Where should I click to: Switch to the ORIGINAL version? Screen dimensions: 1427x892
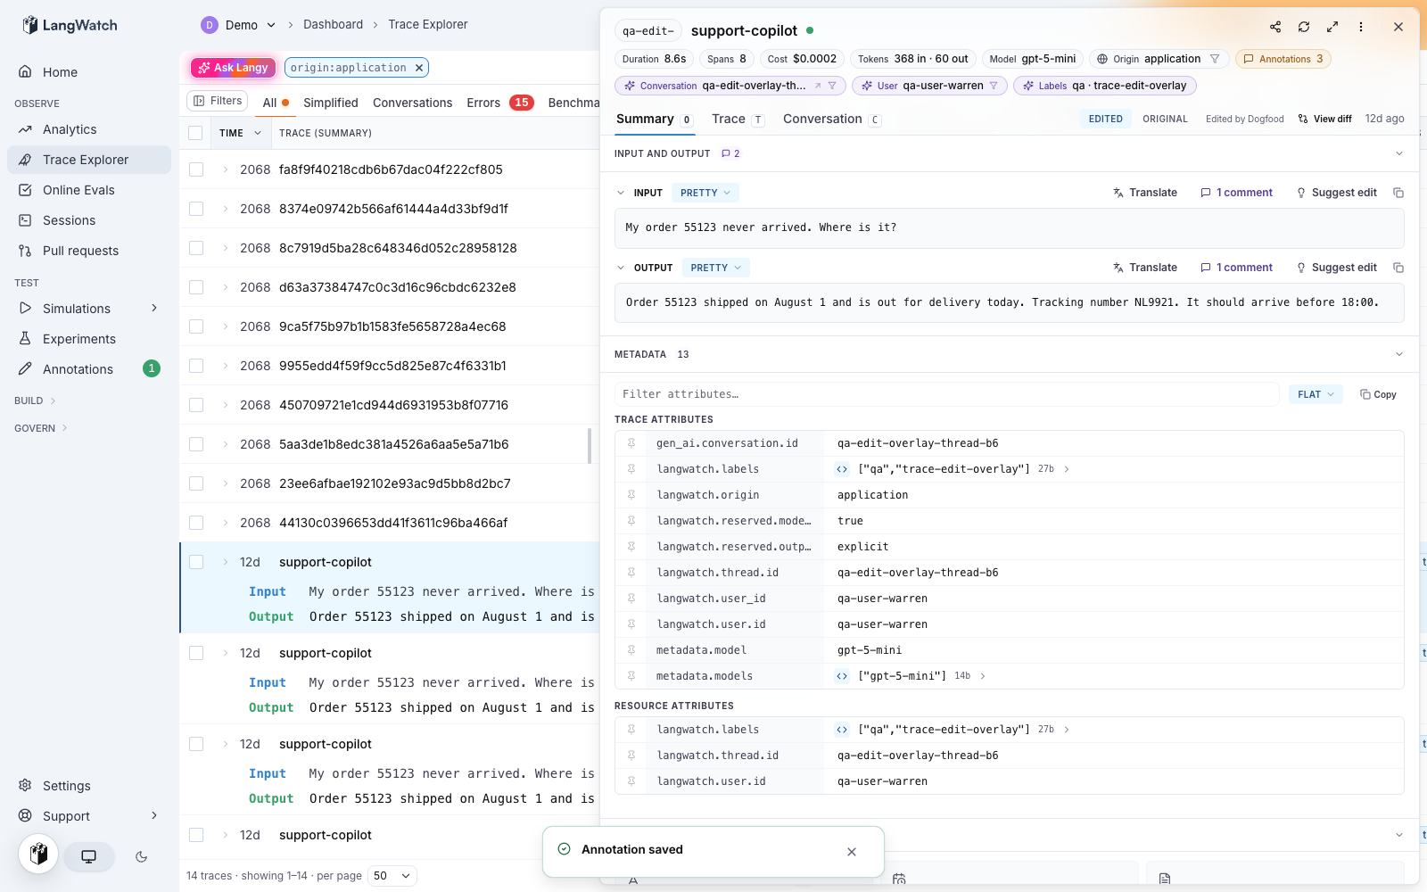pos(1165,119)
